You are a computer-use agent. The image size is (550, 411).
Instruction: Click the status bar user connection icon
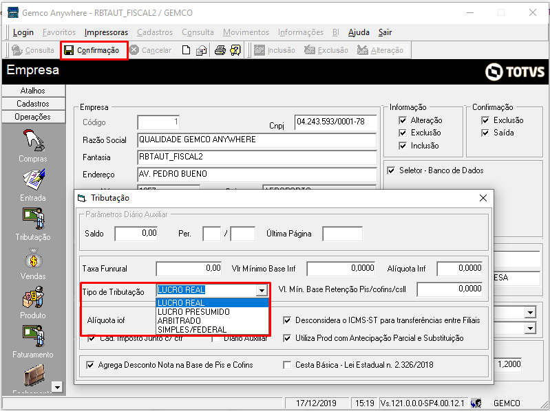(476, 403)
